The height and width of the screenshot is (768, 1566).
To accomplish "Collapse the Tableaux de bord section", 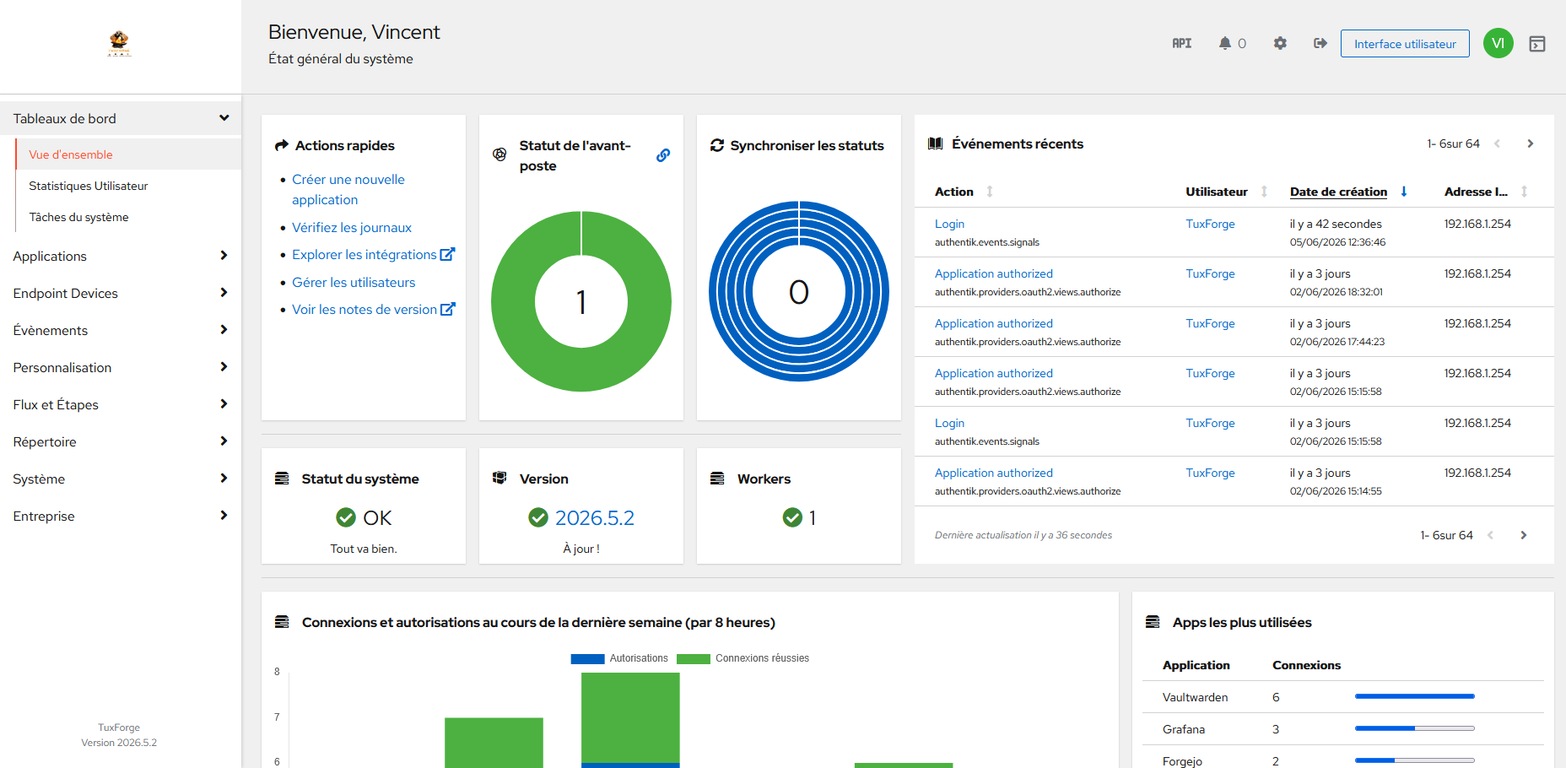I will point(121,118).
